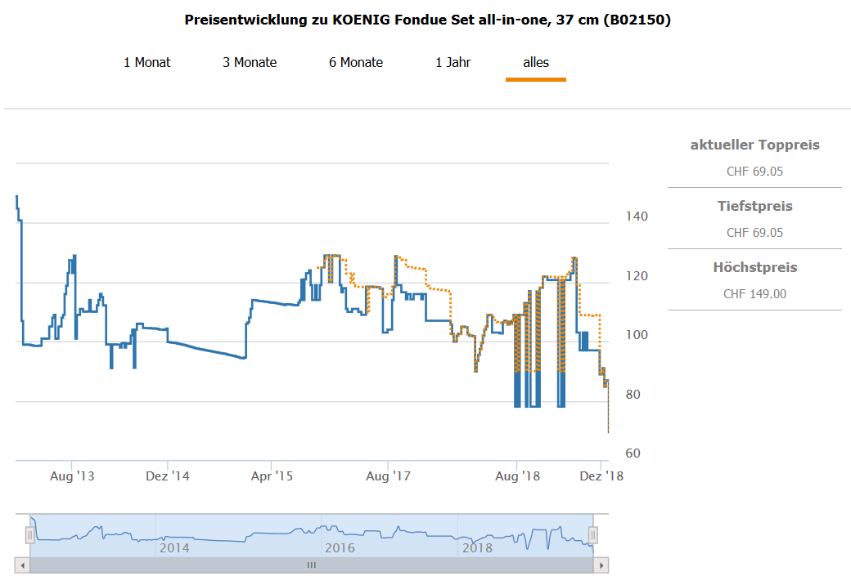Click the Apr '15 axis label

click(272, 476)
